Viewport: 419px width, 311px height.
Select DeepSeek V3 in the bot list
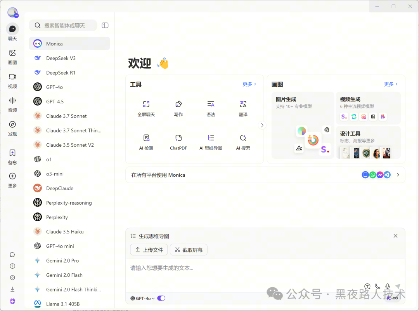[x=69, y=58]
